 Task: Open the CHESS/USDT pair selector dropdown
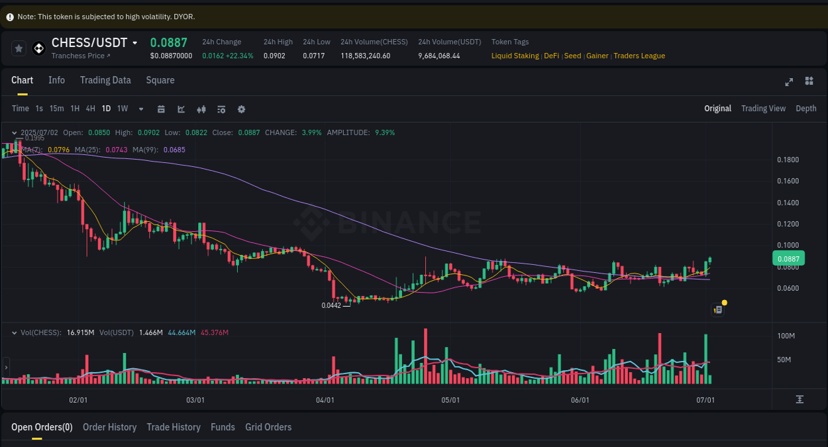[134, 42]
